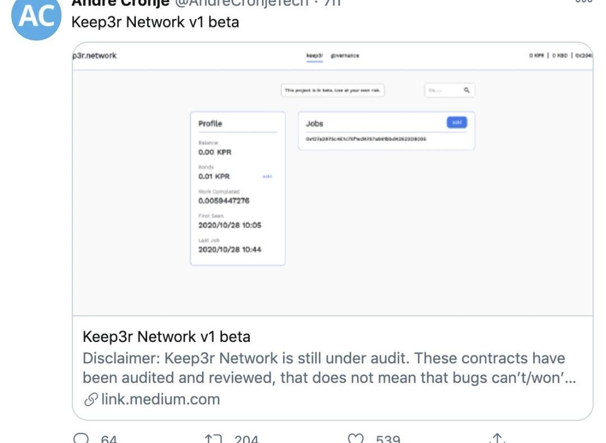Switch to the keep3r tab
Viewport: 606px width, 443px height.
314,56
